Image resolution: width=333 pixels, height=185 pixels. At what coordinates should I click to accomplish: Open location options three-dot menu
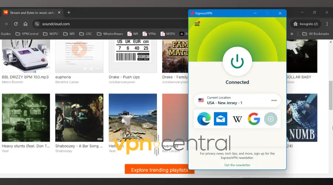tap(274, 101)
